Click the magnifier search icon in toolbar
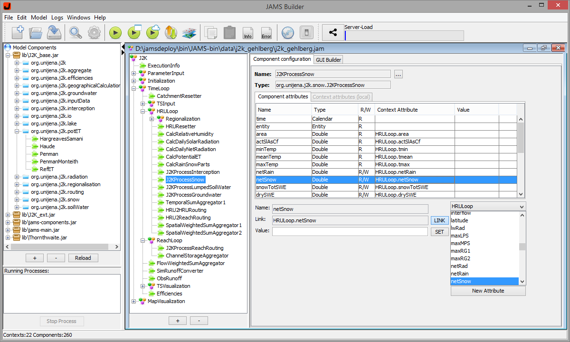The width and height of the screenshot is (570, 342). tap(76, 32)
